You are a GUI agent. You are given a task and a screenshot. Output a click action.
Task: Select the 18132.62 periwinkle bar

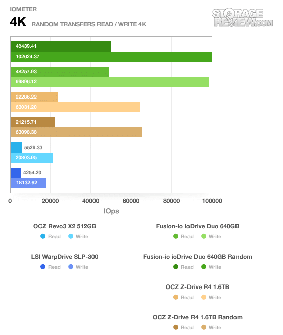(28, 183)
